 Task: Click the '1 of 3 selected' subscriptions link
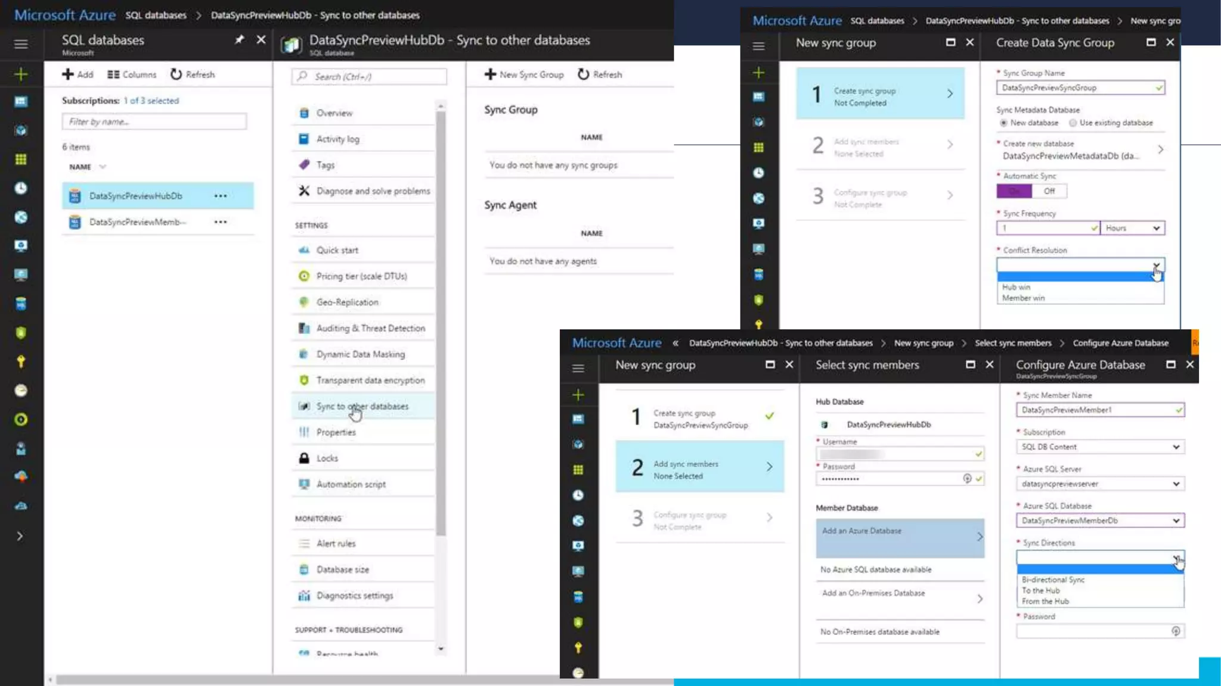[x=151, y=101]
